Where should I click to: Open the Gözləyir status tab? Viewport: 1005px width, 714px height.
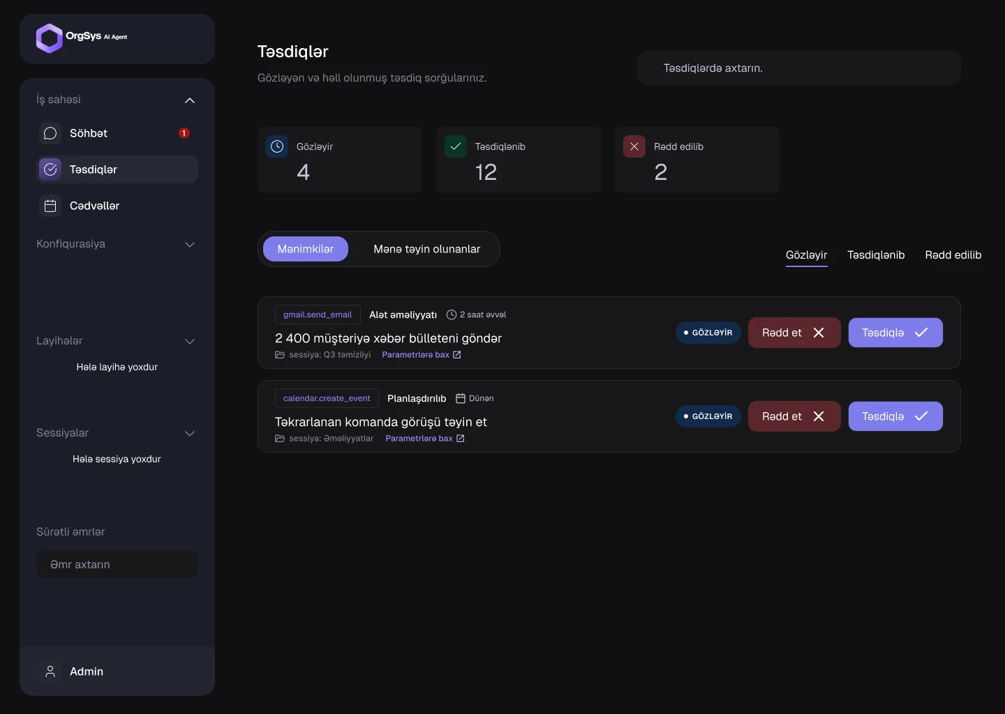(x=807, y=255)
